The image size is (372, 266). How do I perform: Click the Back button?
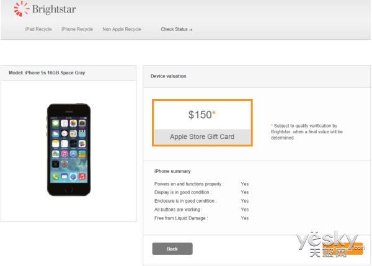pyautogui.click(x=172, y=249)
